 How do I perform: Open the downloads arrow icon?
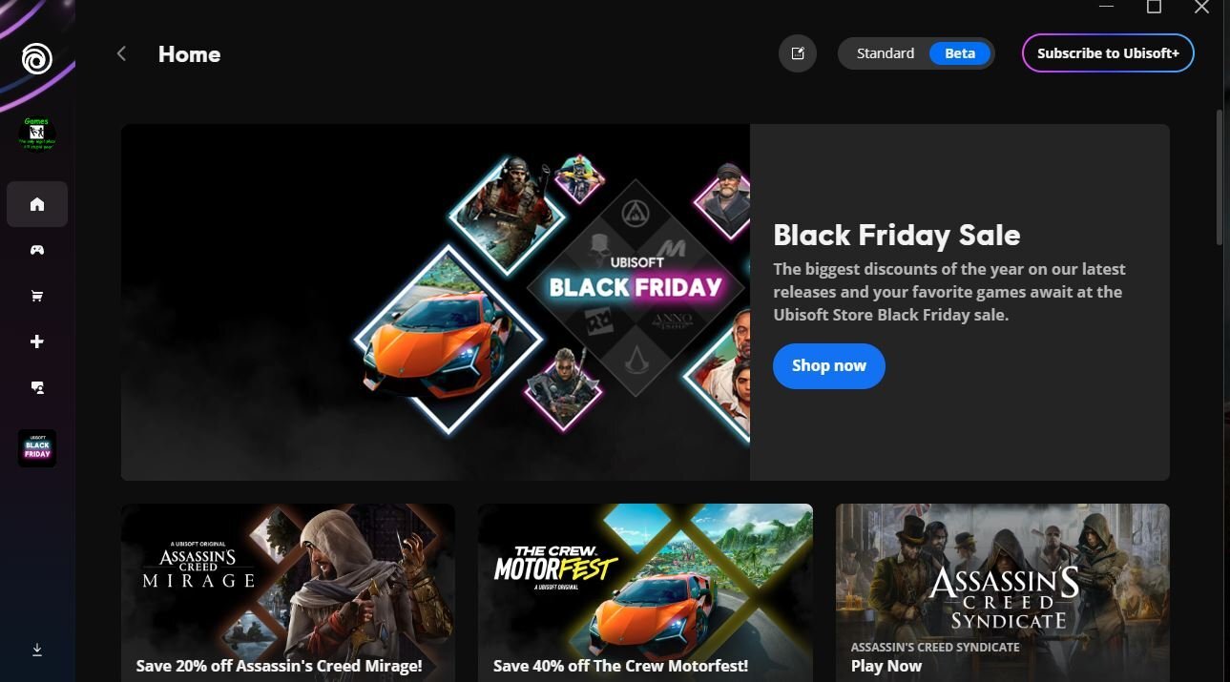point(37,650)
